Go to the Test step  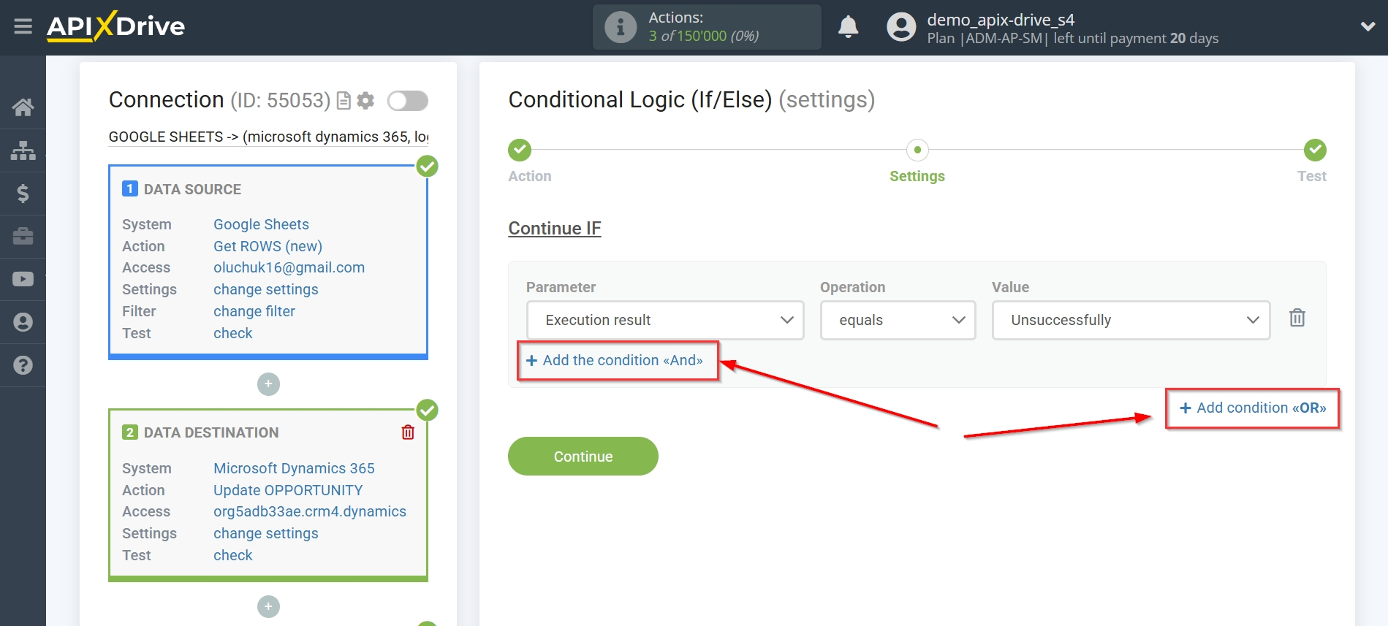[1315, 150]
